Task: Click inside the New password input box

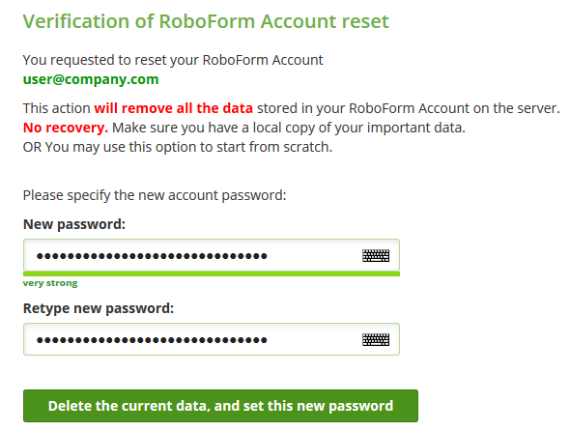Action: pos(212,255)
